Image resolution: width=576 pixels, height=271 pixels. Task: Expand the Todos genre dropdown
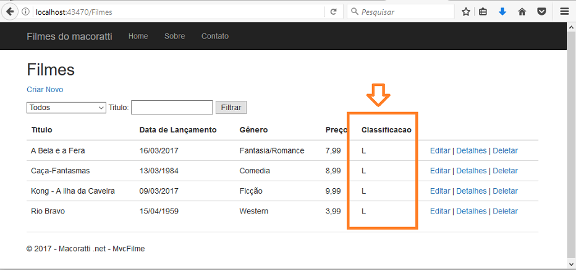click(x=67, y=108)
